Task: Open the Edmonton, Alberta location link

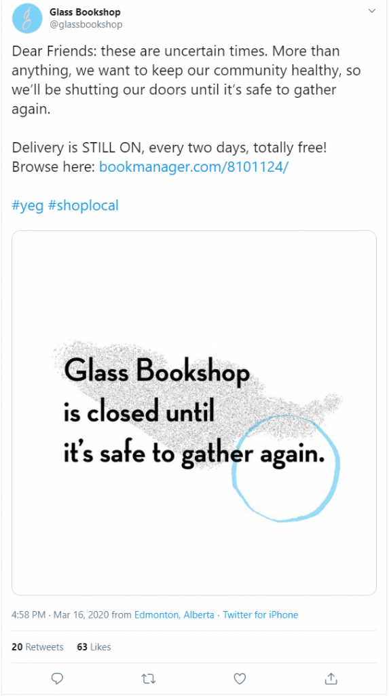Action: [174, 614]
